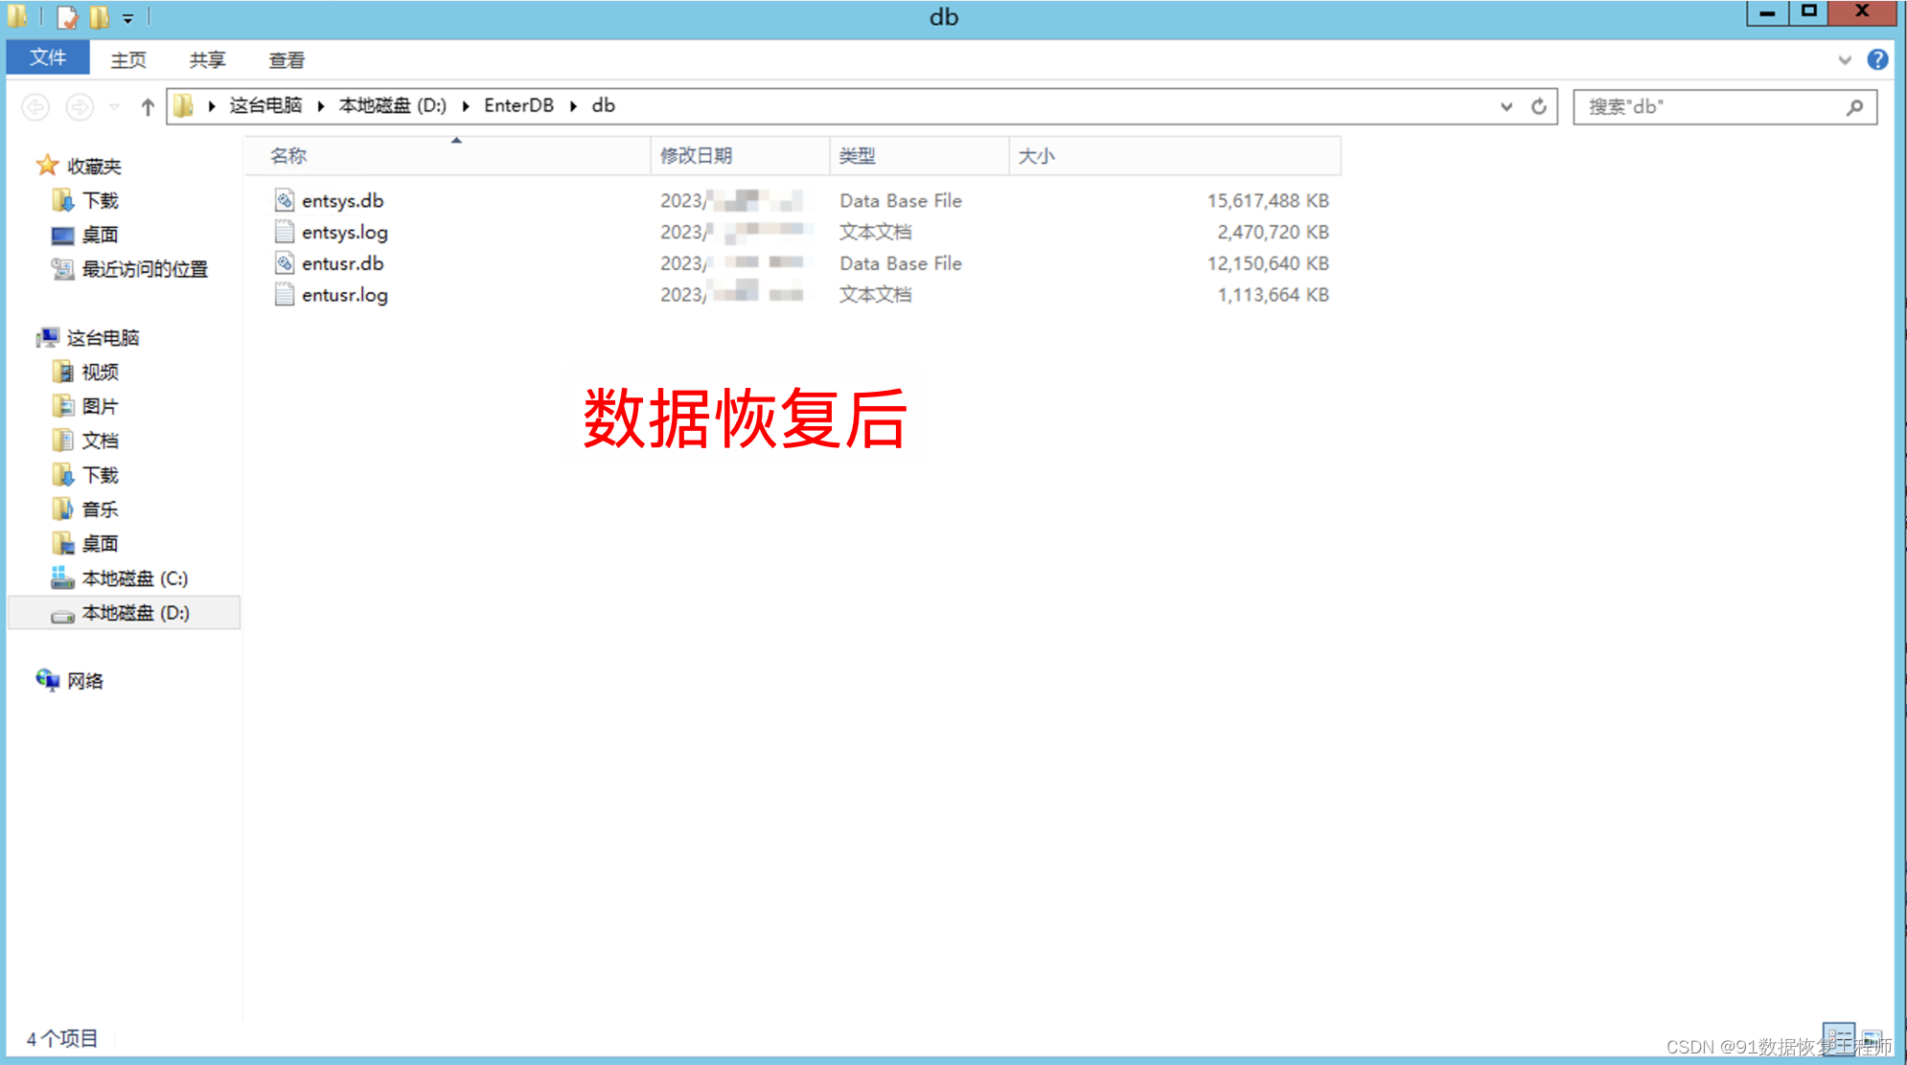Open 最近访问的位置 in sidebar
This screenshot has height=1065, width=1907.
(145, 269)
